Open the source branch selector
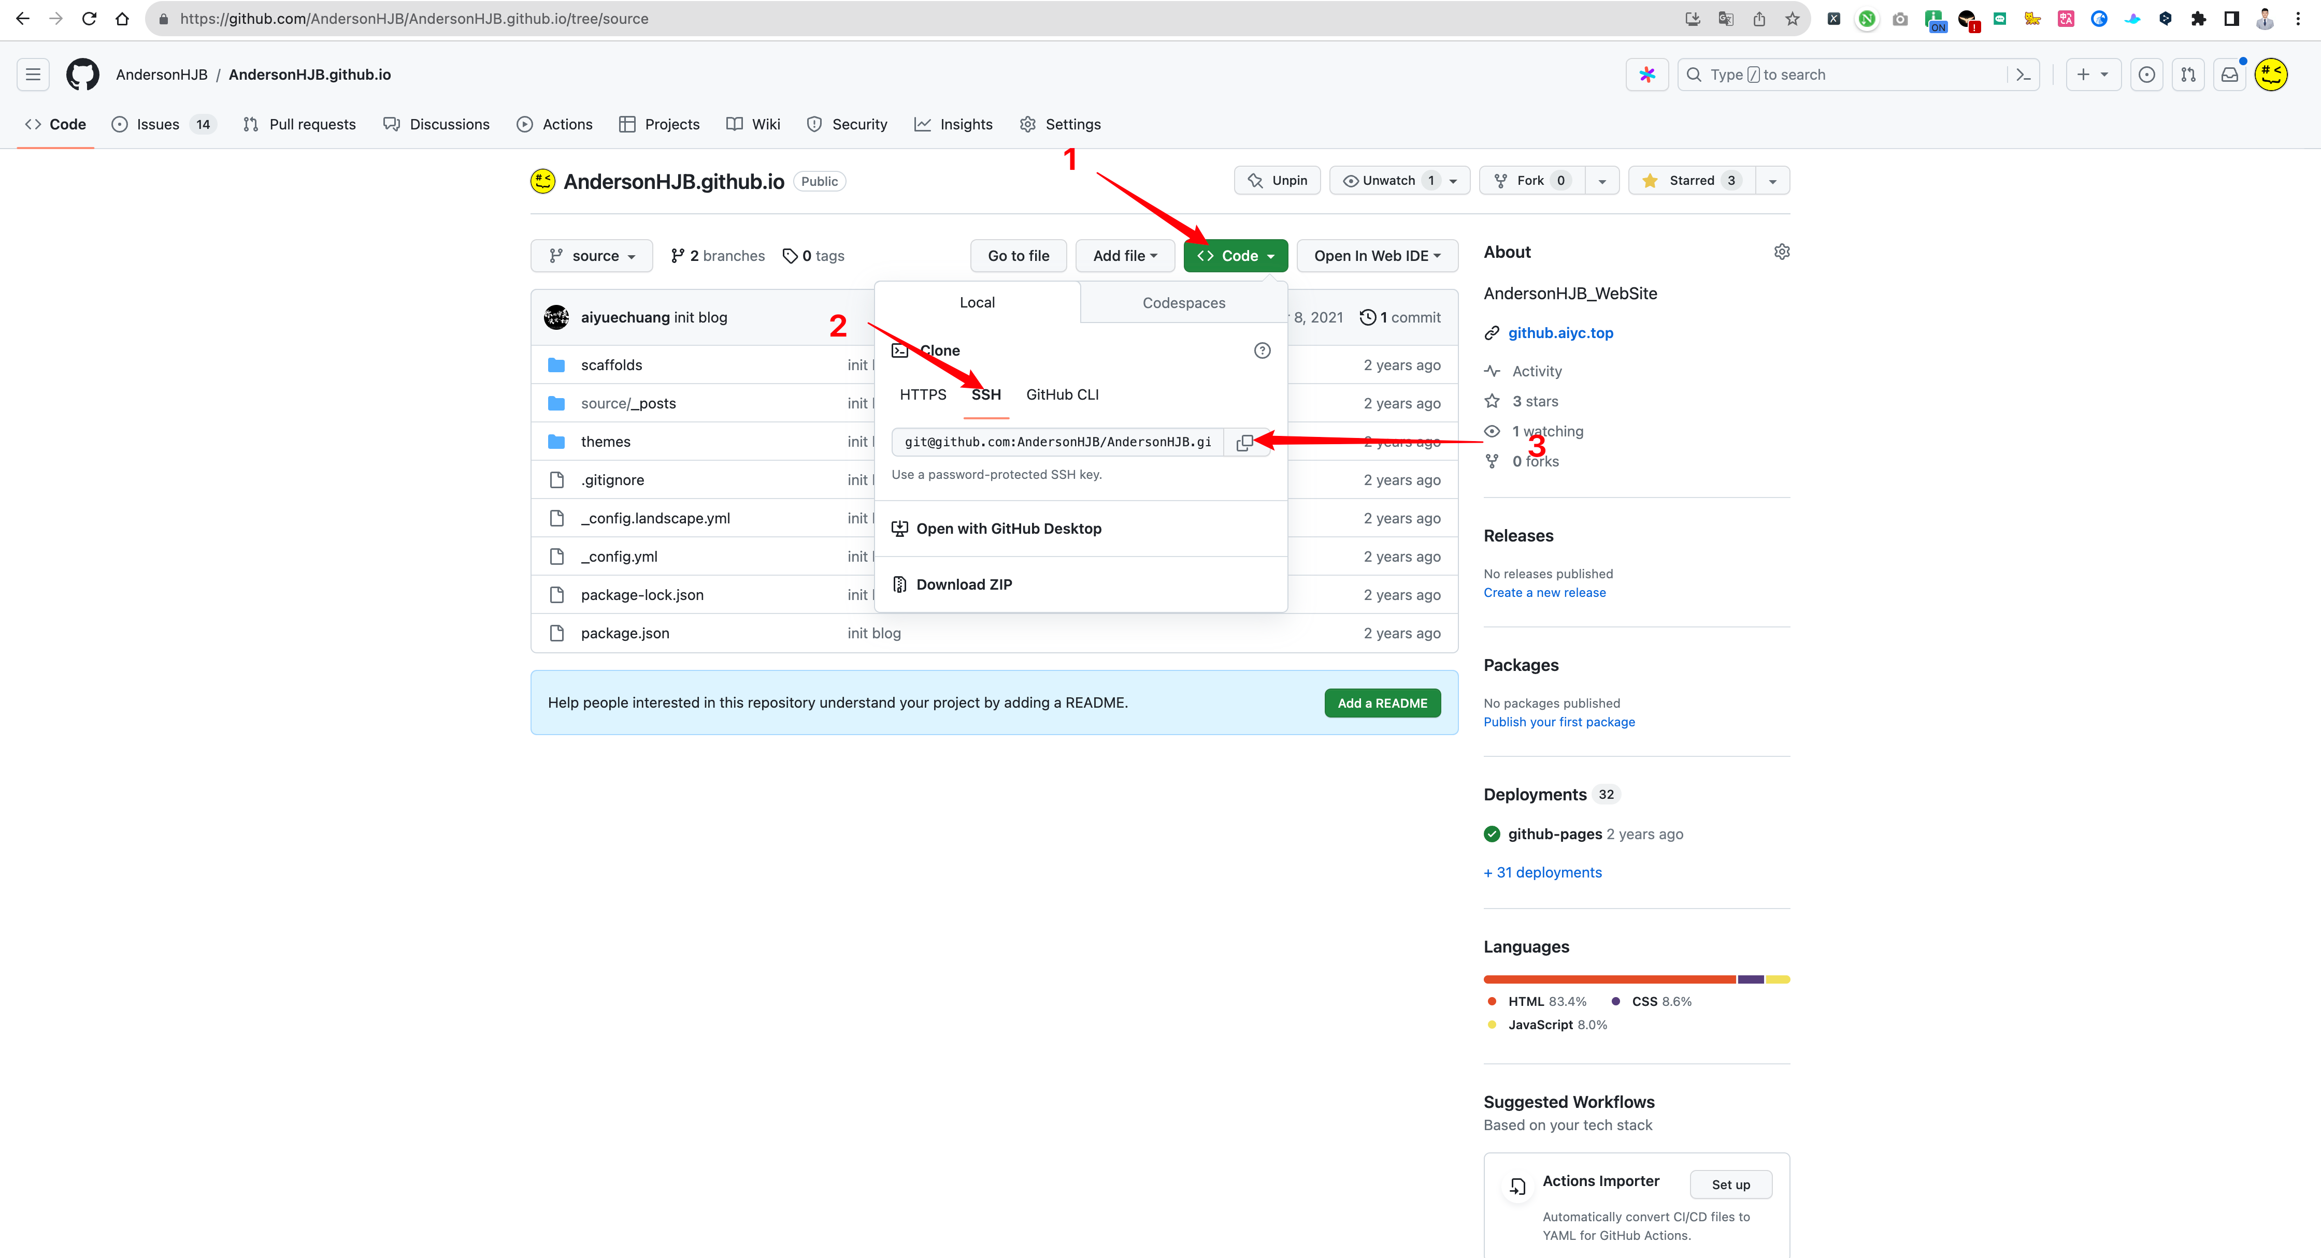This screenshot has height=1258, width=2321. (x=591, y=256)
